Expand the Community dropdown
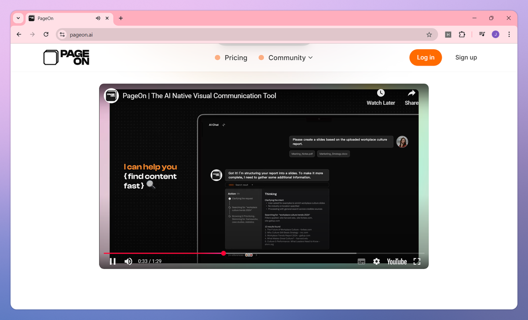 (286, 58)
